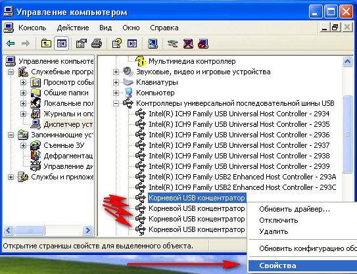Select USB Universal Host Controller - 2936
This screenshot has height=274, width=357.
[x=239, y=135]
